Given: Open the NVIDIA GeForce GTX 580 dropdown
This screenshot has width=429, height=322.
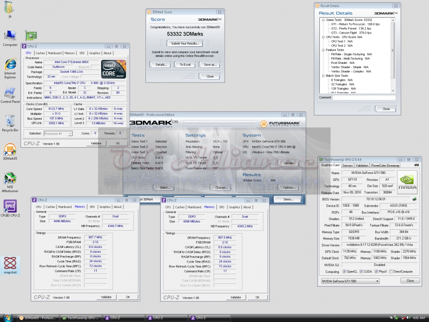Looking at the screenshot, I should [x=350, y=281].
